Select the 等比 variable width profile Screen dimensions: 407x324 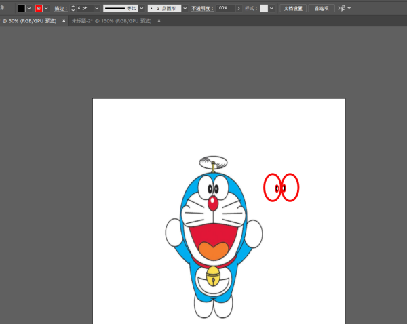(121, 8)
